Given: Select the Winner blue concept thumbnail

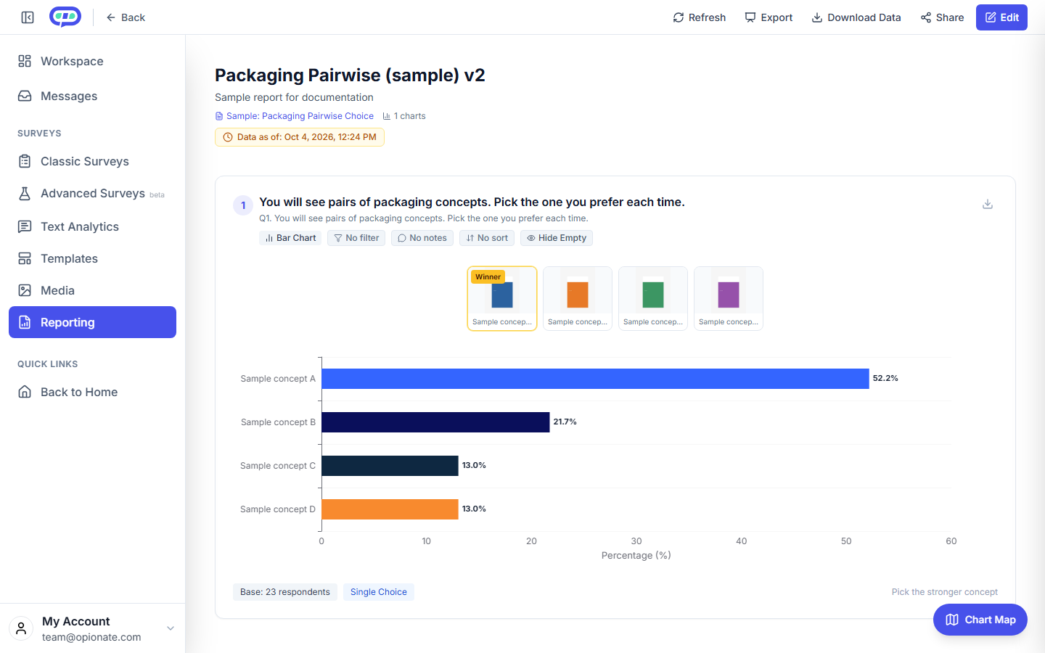Looking at the screenshot, I should click(502, 298).
